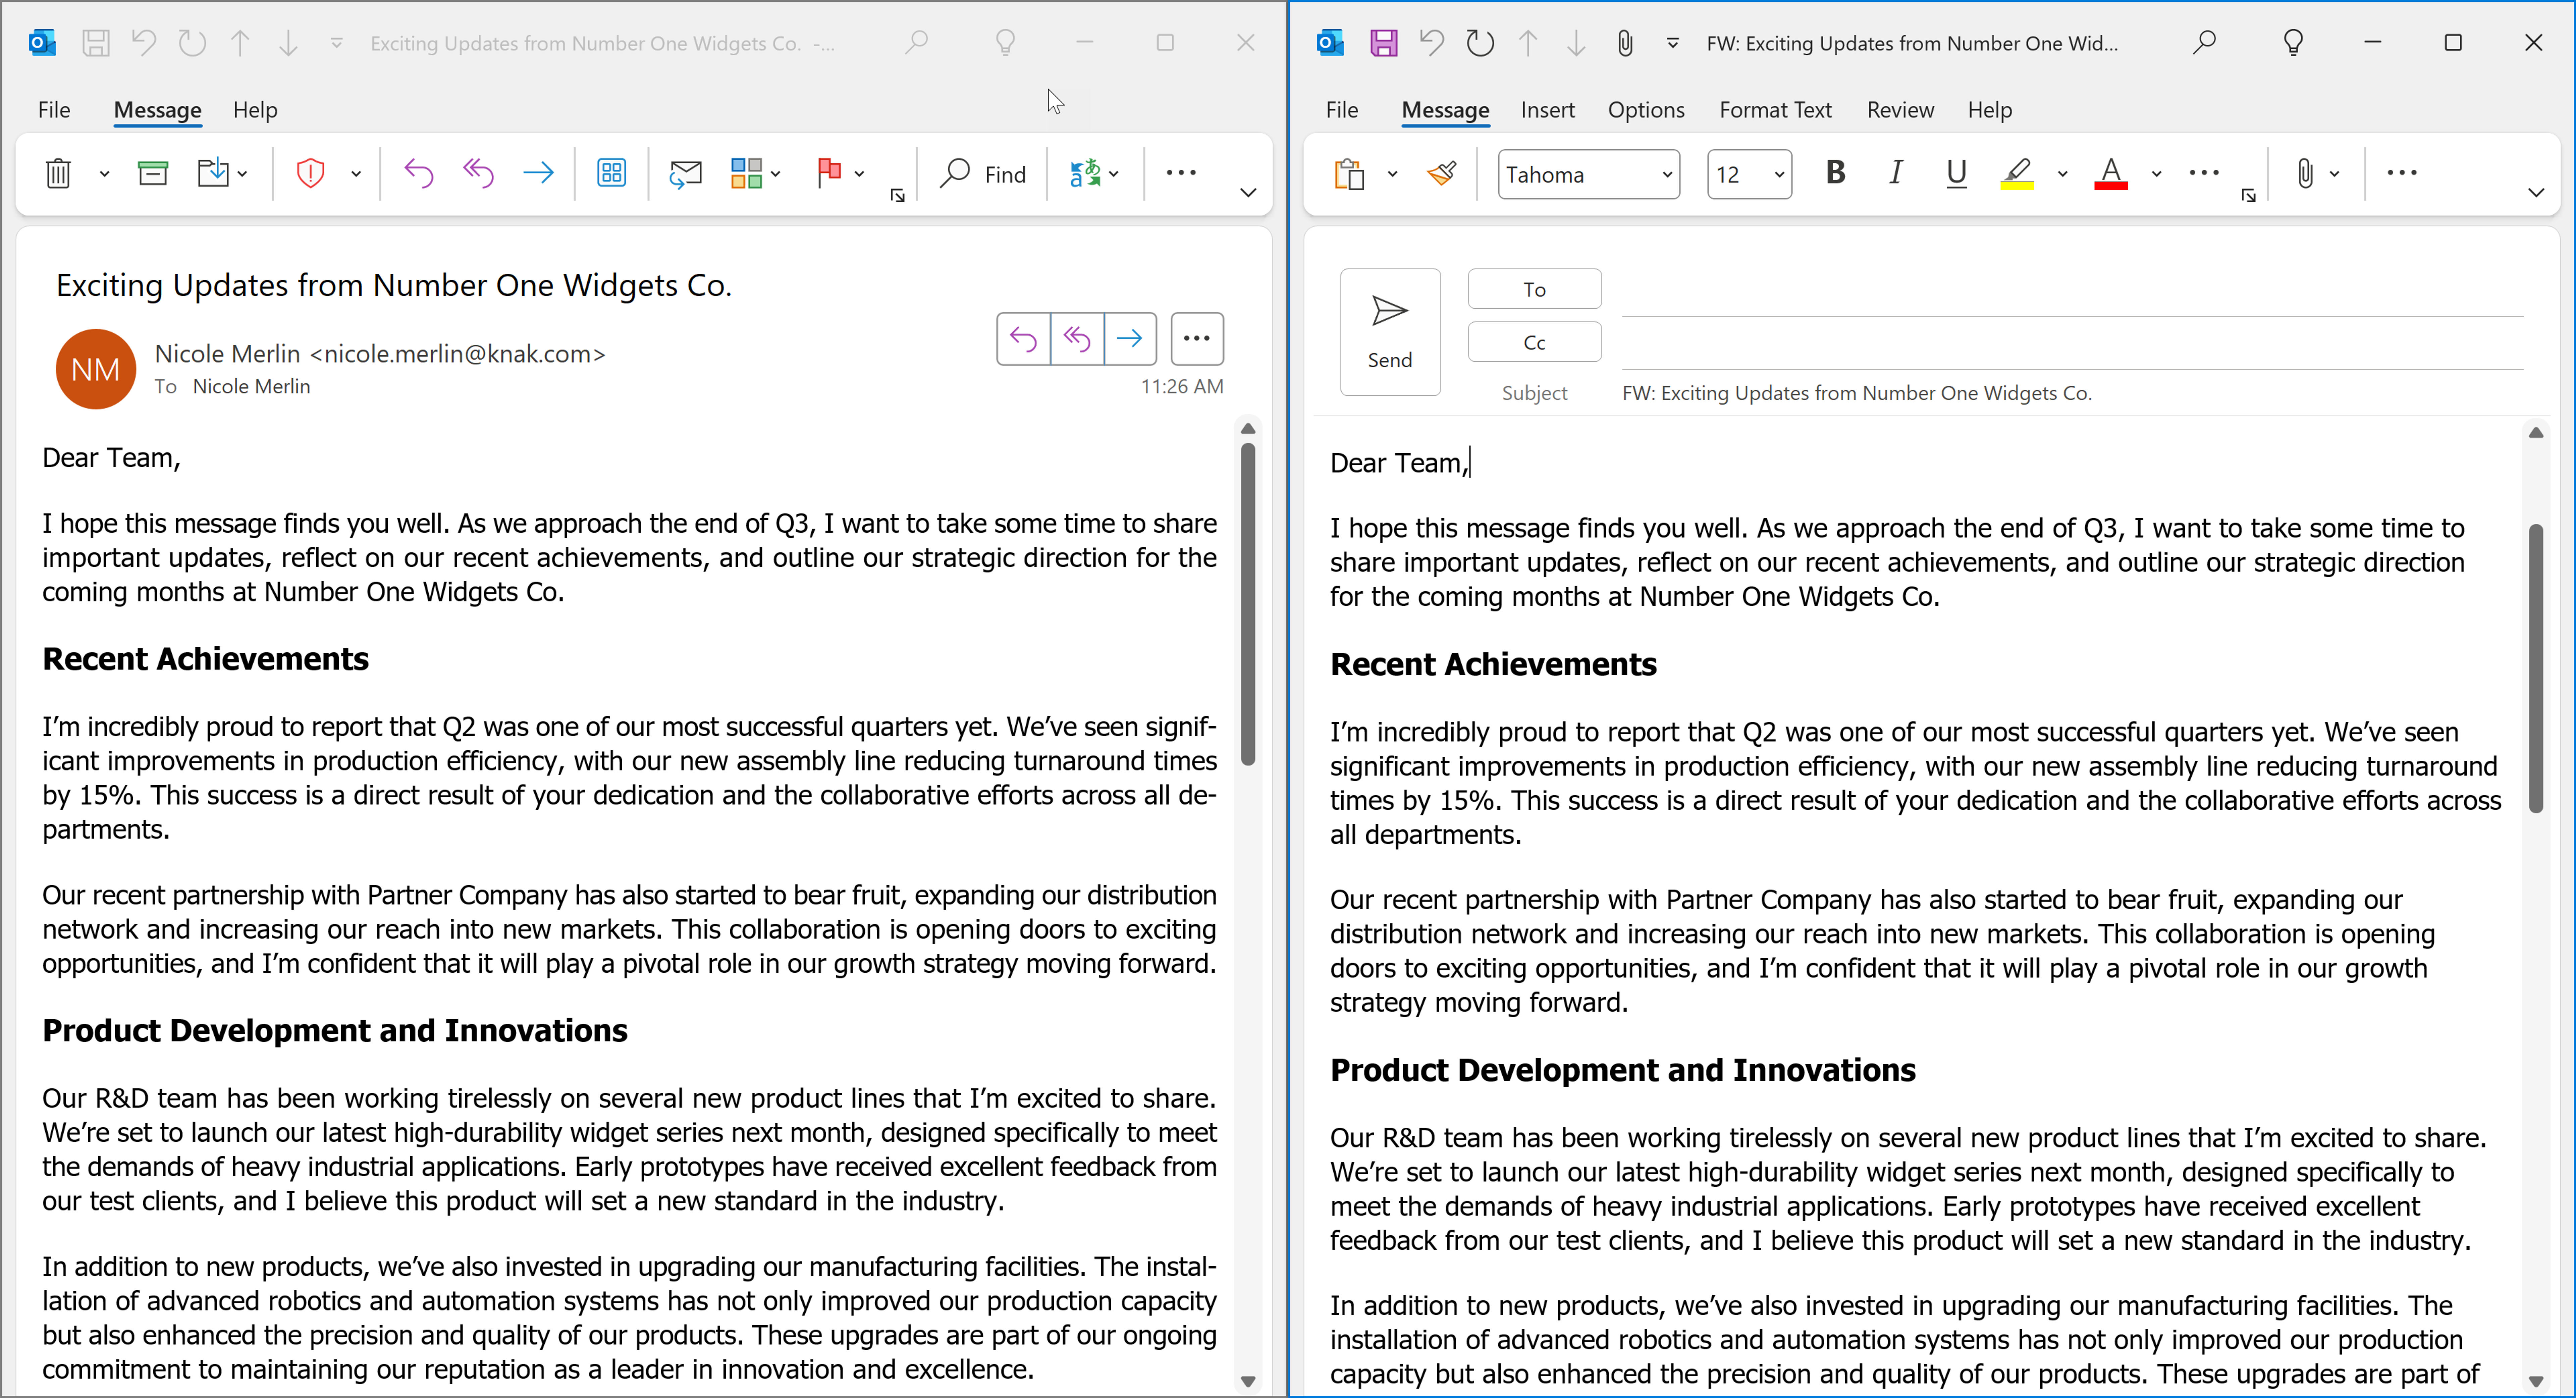
Task: Click the Send button
Action: pyautogui.click(x=1390, y=332)
